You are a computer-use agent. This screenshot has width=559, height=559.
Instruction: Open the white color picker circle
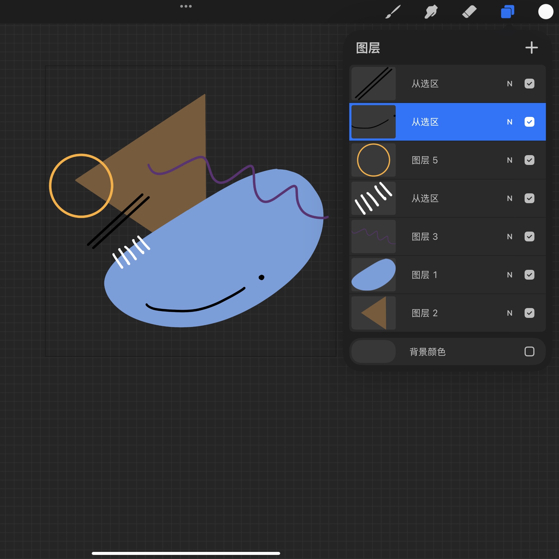tap(545, 12)
